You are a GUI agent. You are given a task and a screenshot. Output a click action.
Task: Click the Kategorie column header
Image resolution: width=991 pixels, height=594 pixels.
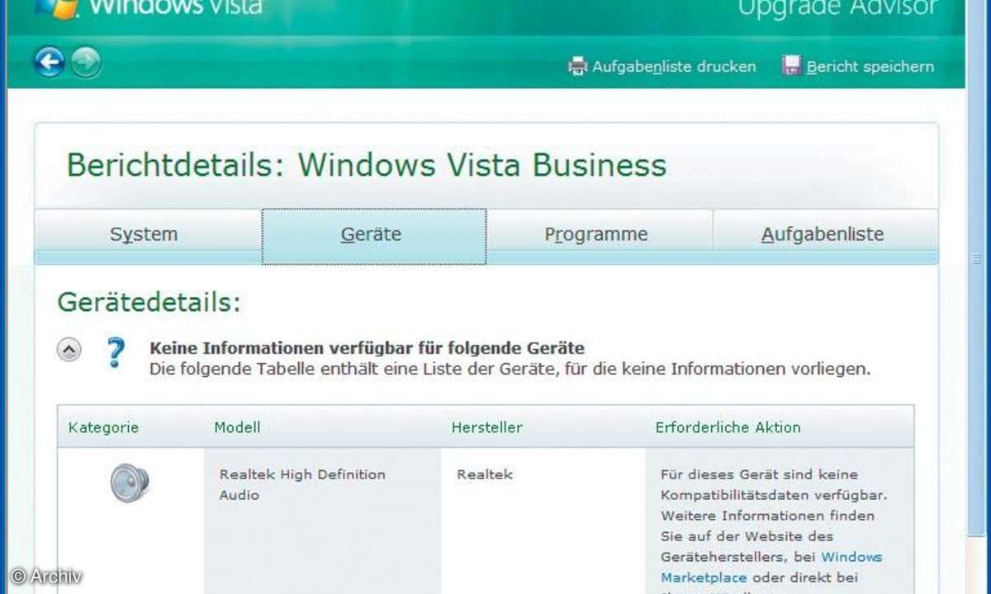coord(104,427)
